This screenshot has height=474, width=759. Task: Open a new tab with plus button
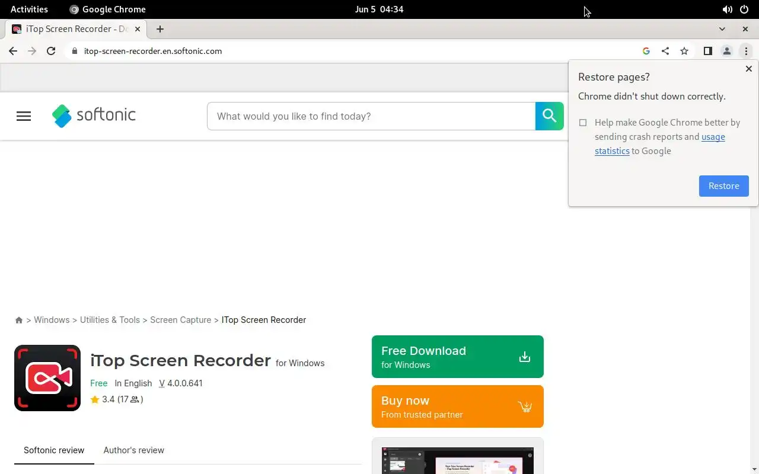(160, 29)
